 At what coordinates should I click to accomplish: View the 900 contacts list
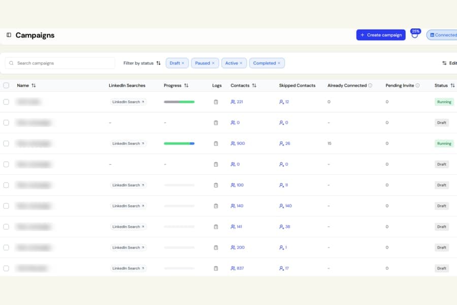[x=238, y=143]
